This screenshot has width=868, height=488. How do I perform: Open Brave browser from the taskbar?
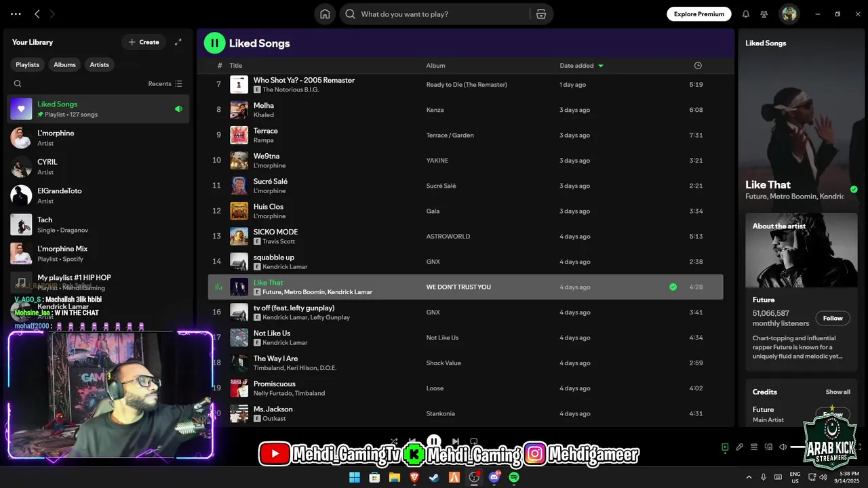point(414,477)
